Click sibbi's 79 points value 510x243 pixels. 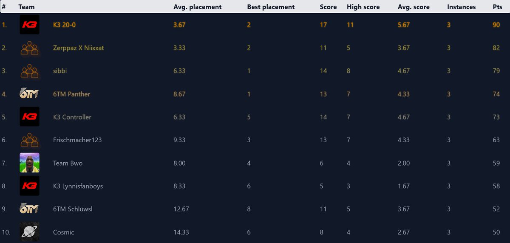click(496, 71)
